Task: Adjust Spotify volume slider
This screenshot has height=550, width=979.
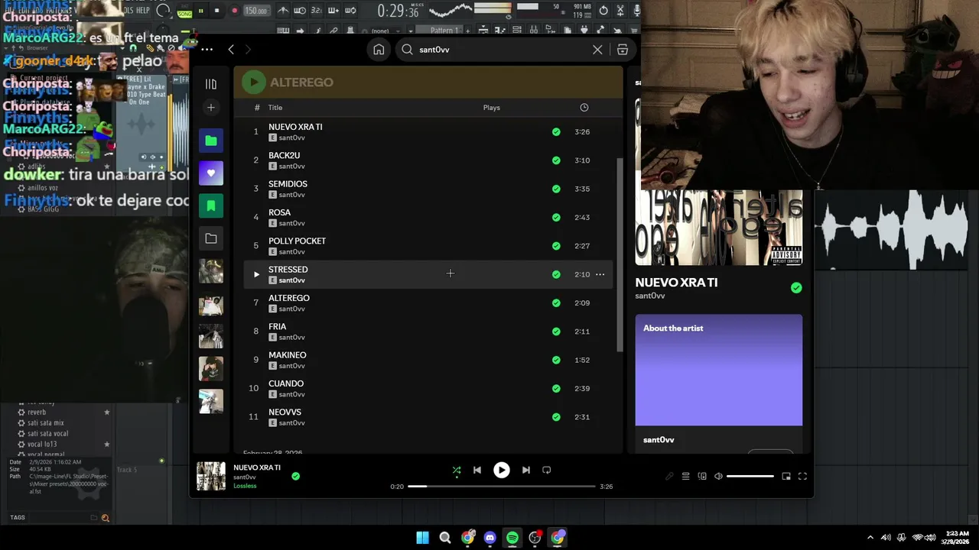Action: click(x=750, y=477)
